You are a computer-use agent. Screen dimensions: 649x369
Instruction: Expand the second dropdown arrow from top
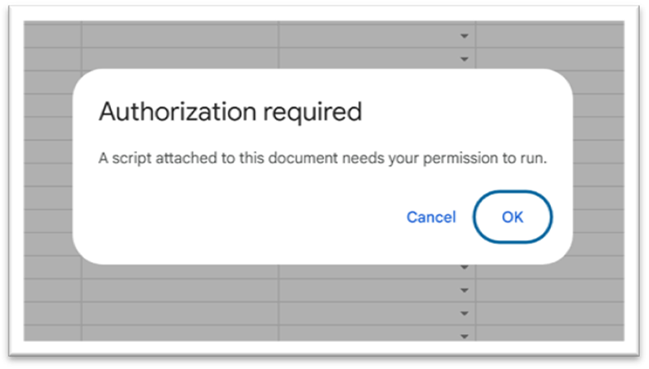(465, 59)
